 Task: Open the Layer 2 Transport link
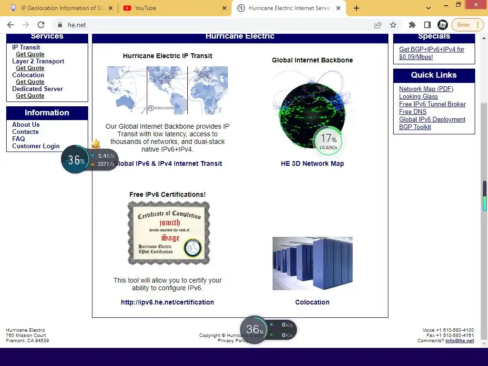[x=38, y=61]
